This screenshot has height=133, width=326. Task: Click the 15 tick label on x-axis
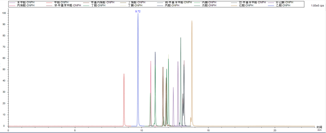click(x=208, y=130)
